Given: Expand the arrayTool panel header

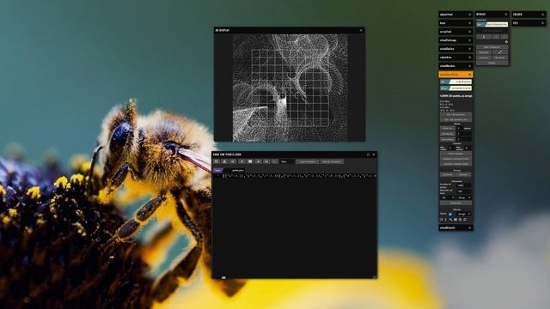Looking at the screenshot, I should click(x=455, y=32).
